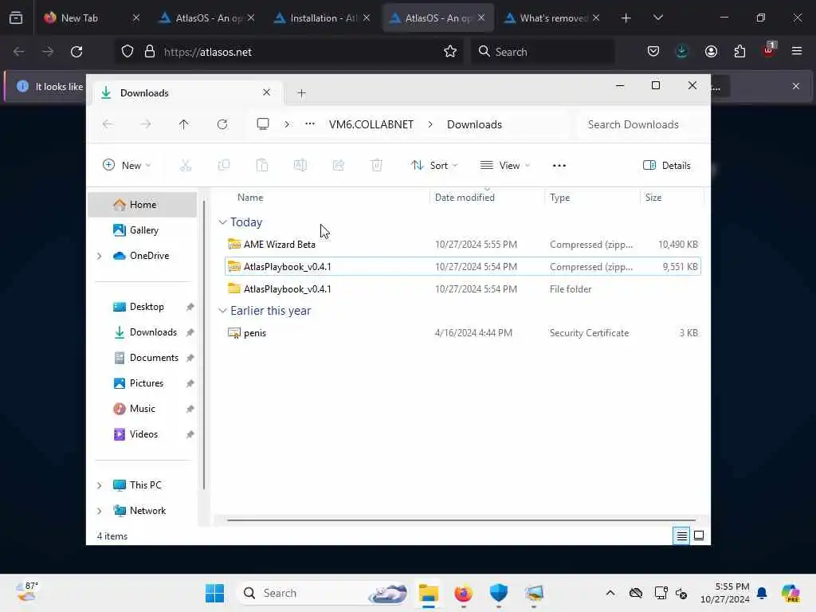
Task: Open Firefox downloads panel arrow icon
Action: tap(682, 52)
